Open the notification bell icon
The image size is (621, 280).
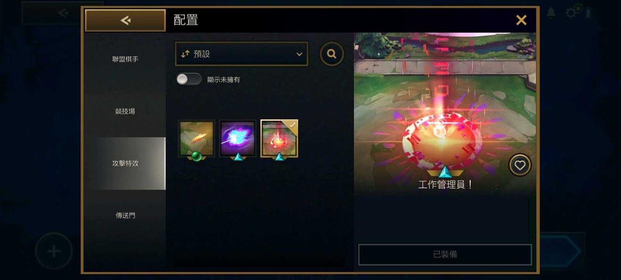[x=551, y=12]
